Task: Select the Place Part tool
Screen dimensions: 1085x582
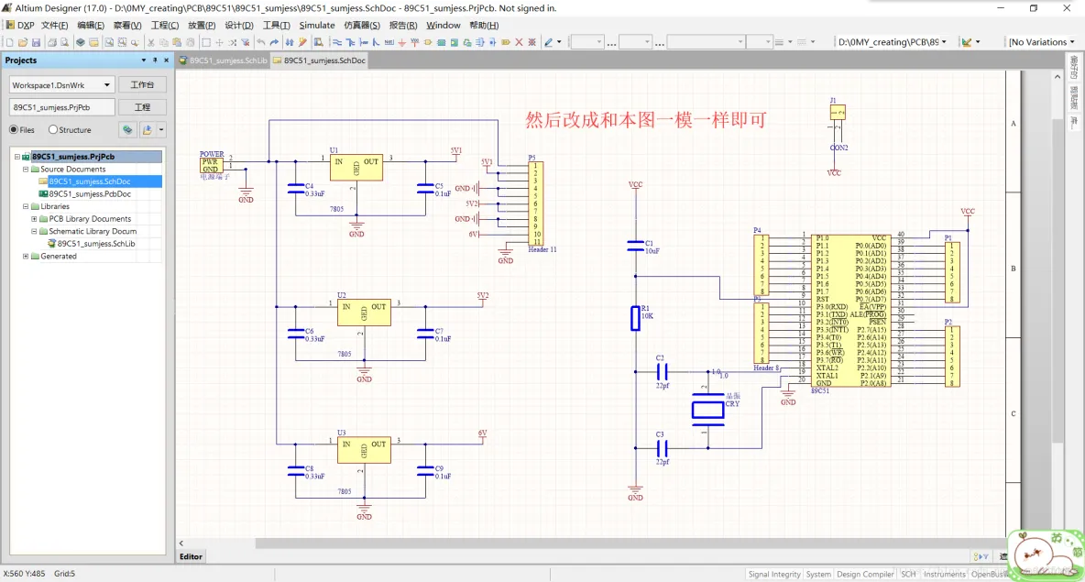Action: point(428,42)
